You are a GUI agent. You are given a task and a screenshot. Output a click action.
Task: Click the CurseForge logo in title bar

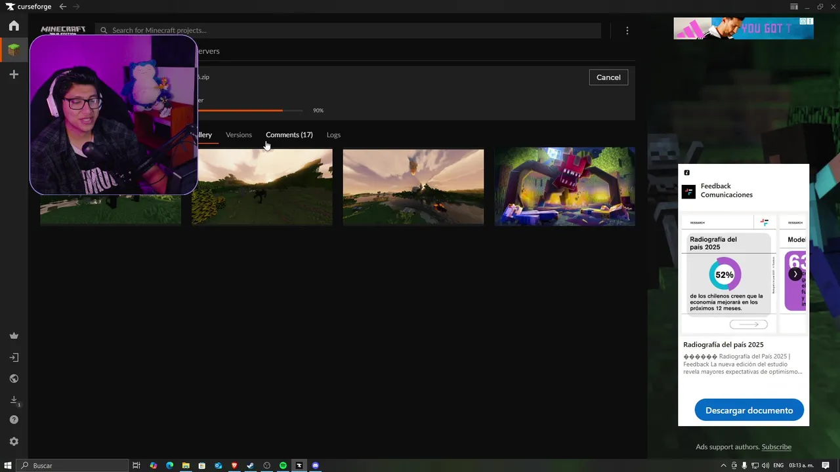point(29,7)
